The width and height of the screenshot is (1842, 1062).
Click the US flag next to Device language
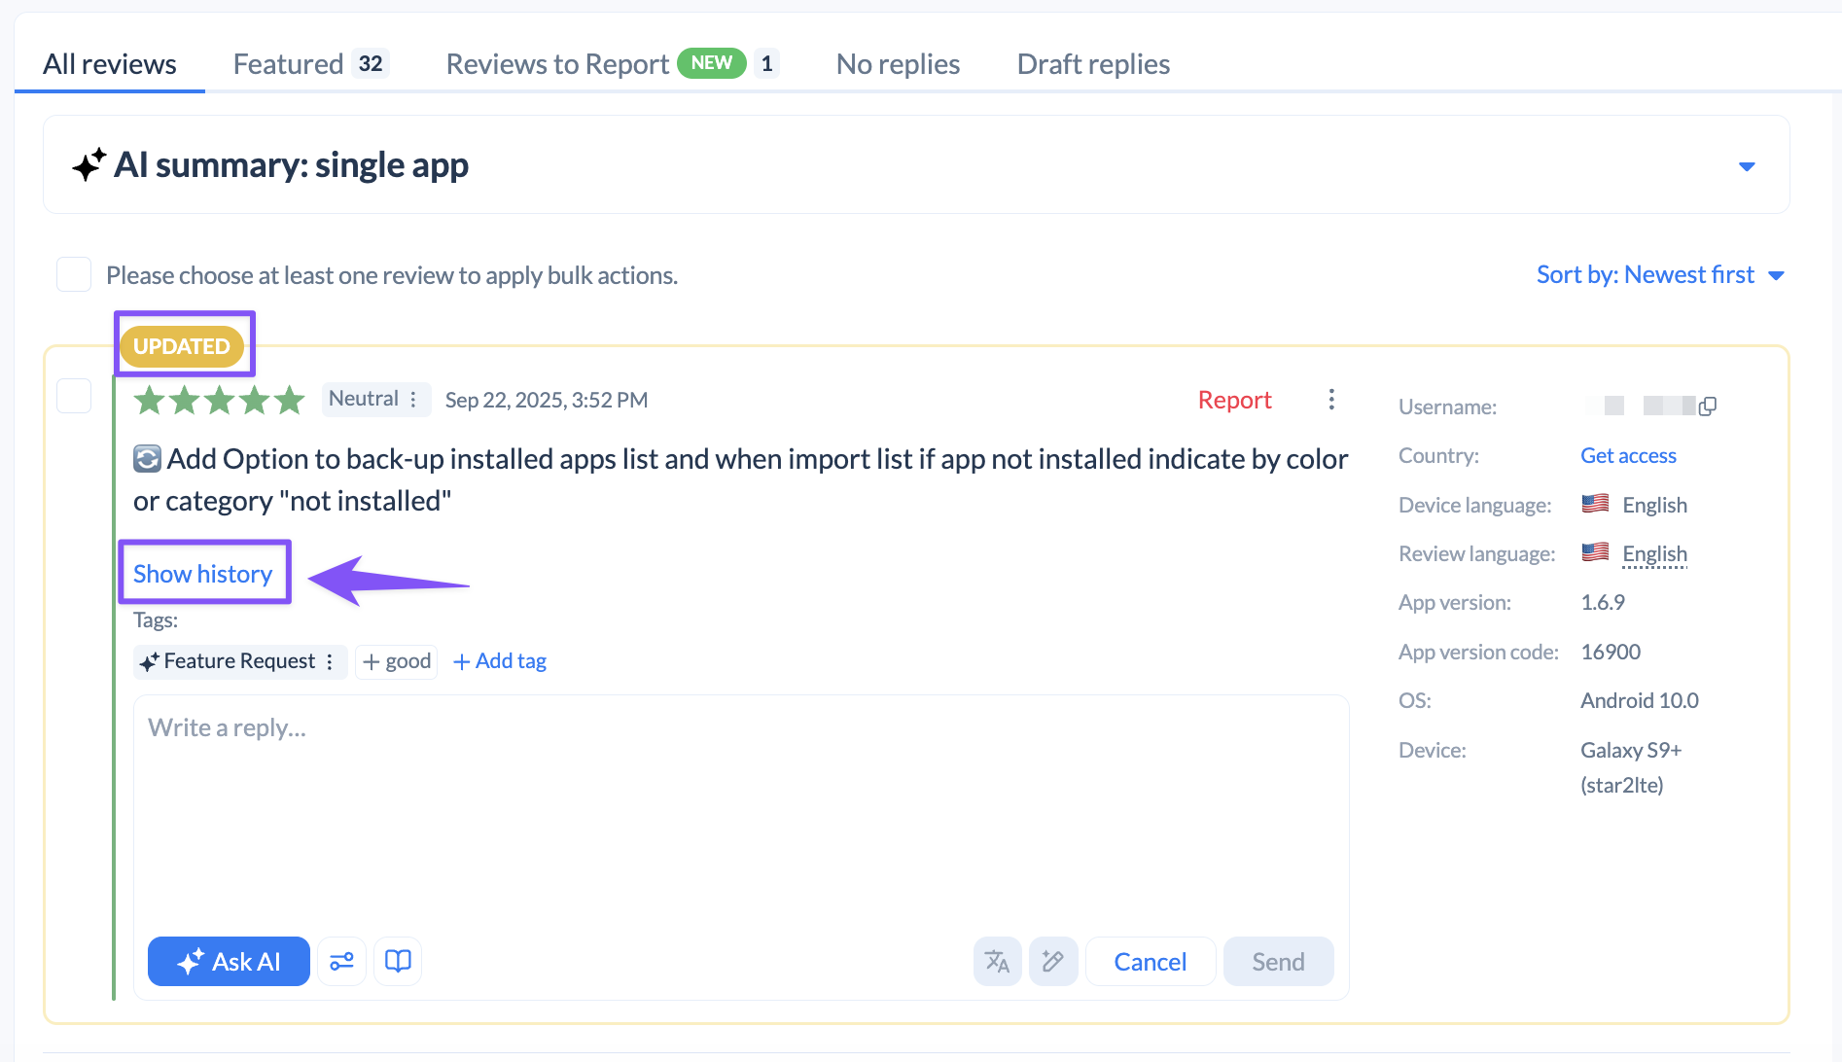point(1595,504)
